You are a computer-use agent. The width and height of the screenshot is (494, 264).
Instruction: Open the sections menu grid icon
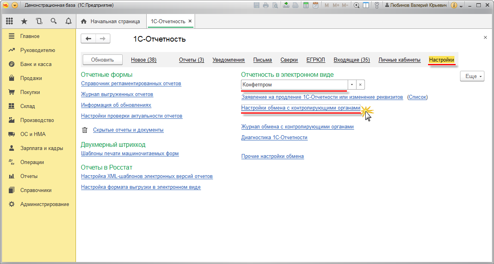pyautogui.click(x=10, y=21)
